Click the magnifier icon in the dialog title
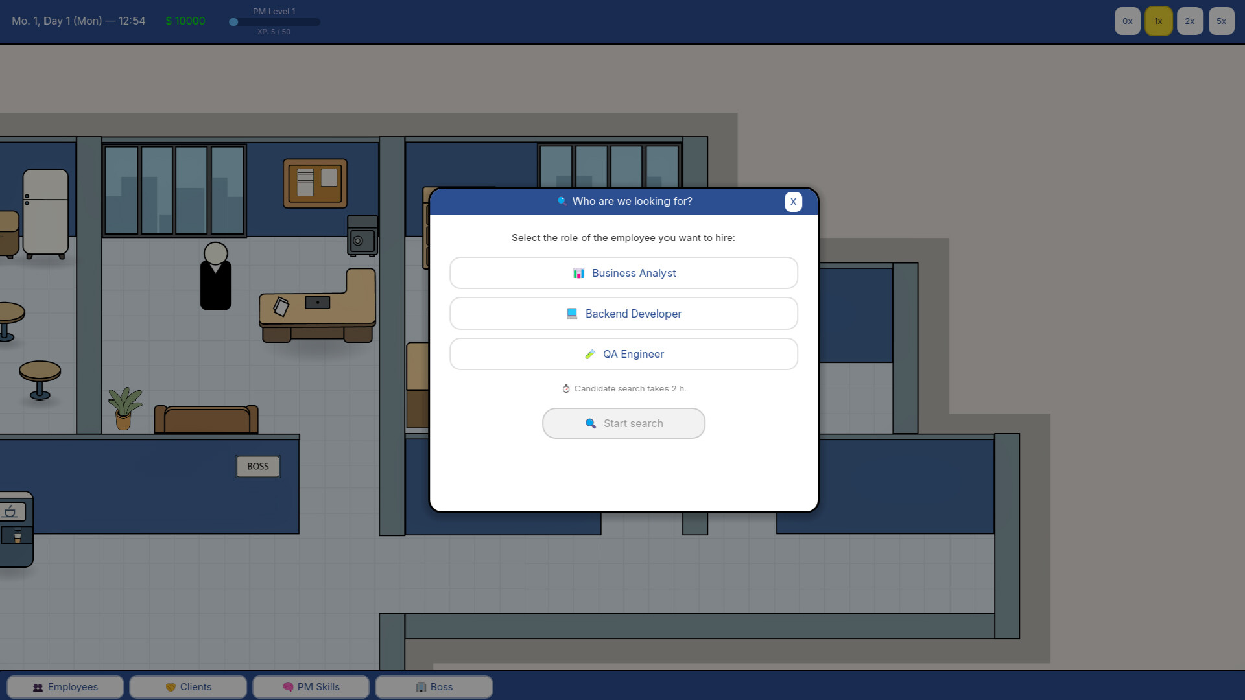The image size is (1245, 700). point(562,202)
